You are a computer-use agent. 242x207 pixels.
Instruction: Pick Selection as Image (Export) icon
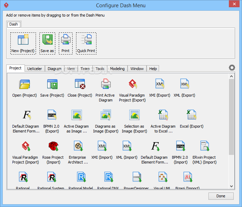pyautogui.click(x=134, y=115)
